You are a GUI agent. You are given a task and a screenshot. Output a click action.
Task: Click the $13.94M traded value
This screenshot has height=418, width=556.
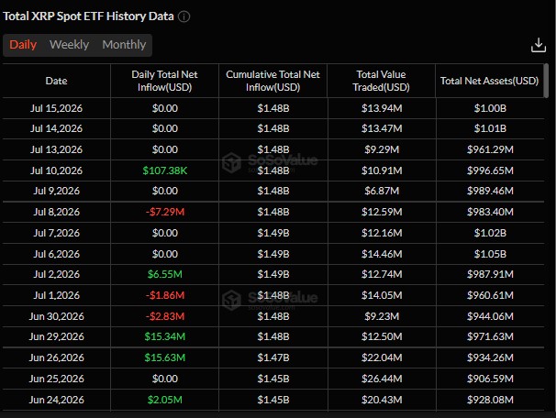tap(382, 108)
